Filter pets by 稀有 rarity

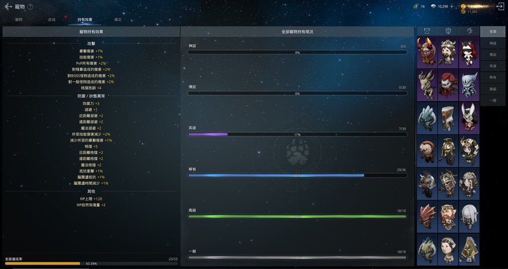pos(493,77)
